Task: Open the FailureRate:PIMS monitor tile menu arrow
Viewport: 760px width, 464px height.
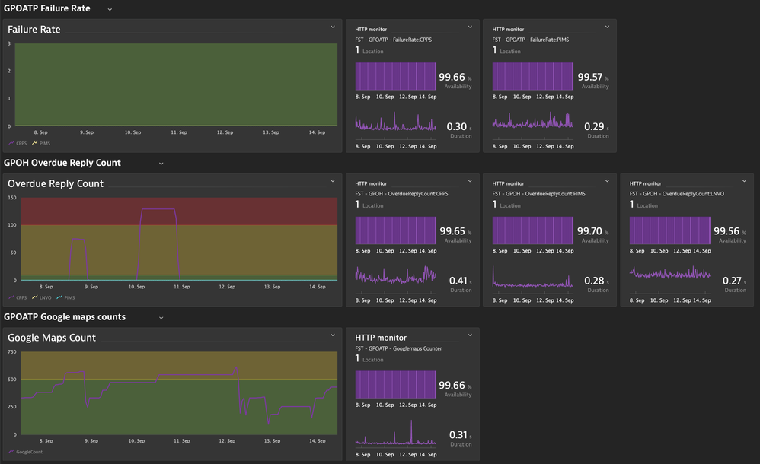Action: pyautogui.click(x=607, y=27)
